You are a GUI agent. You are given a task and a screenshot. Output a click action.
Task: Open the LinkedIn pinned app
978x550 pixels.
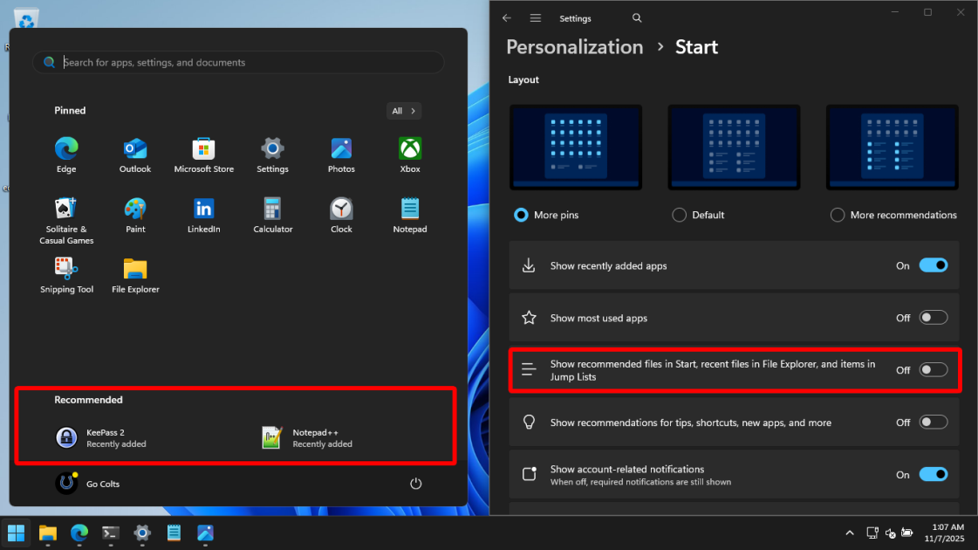203,216
